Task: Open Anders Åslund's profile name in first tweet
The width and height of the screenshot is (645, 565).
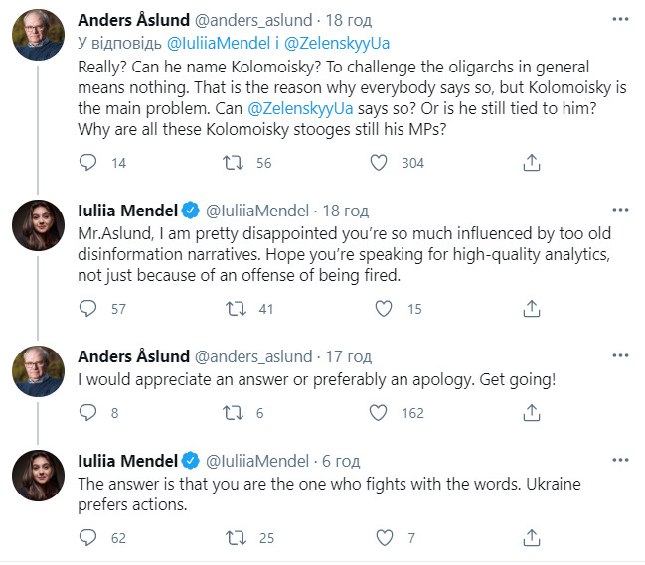Action: [136, 19]
